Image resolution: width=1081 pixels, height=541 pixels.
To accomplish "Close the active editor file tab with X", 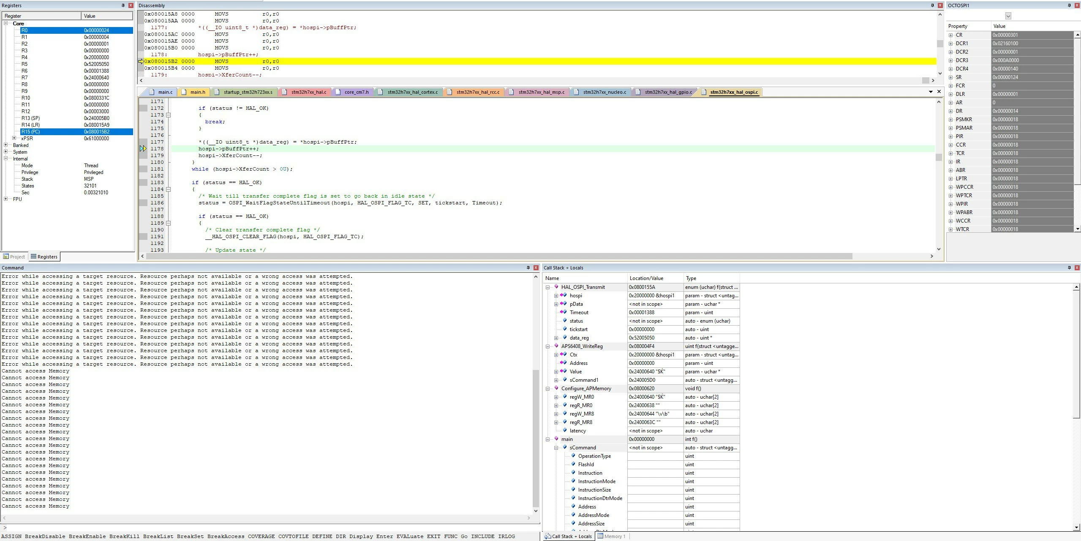I will pos(939,92).
